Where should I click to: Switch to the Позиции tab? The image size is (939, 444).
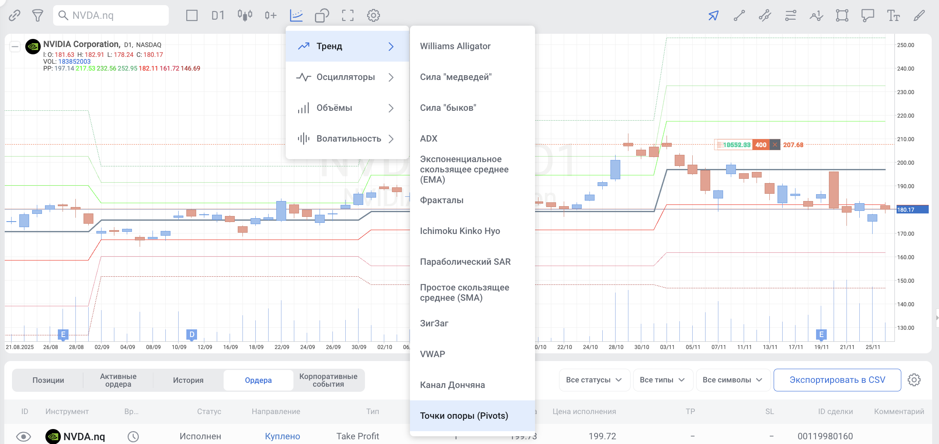[48, 380]
